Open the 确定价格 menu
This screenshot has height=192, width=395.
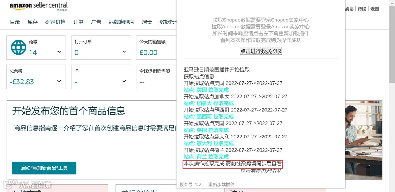[56, 22]
